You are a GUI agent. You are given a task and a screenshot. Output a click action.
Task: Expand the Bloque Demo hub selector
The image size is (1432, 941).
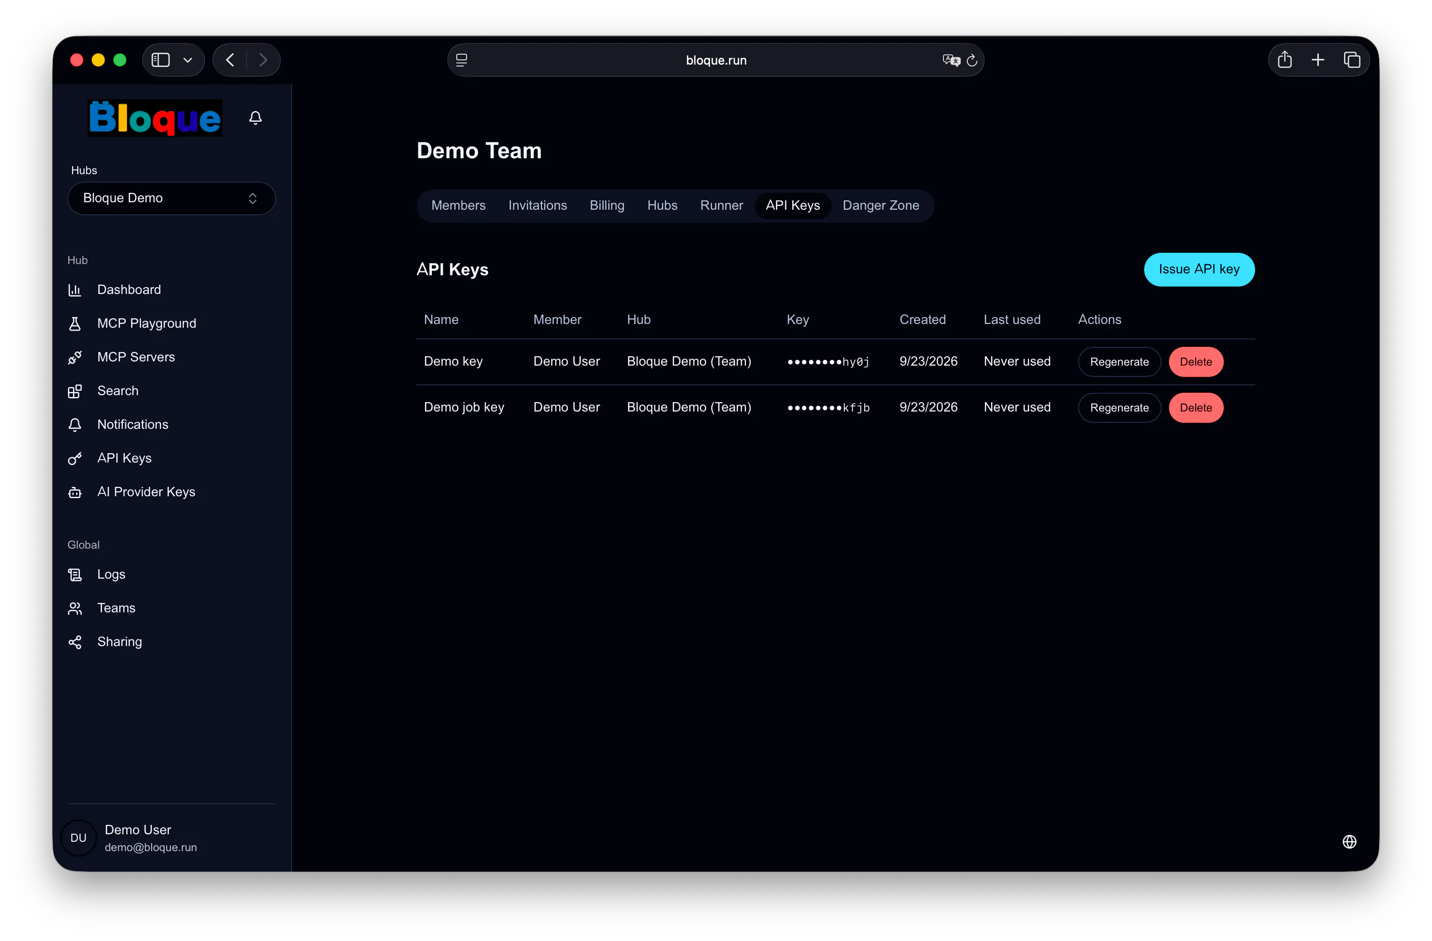171,198
